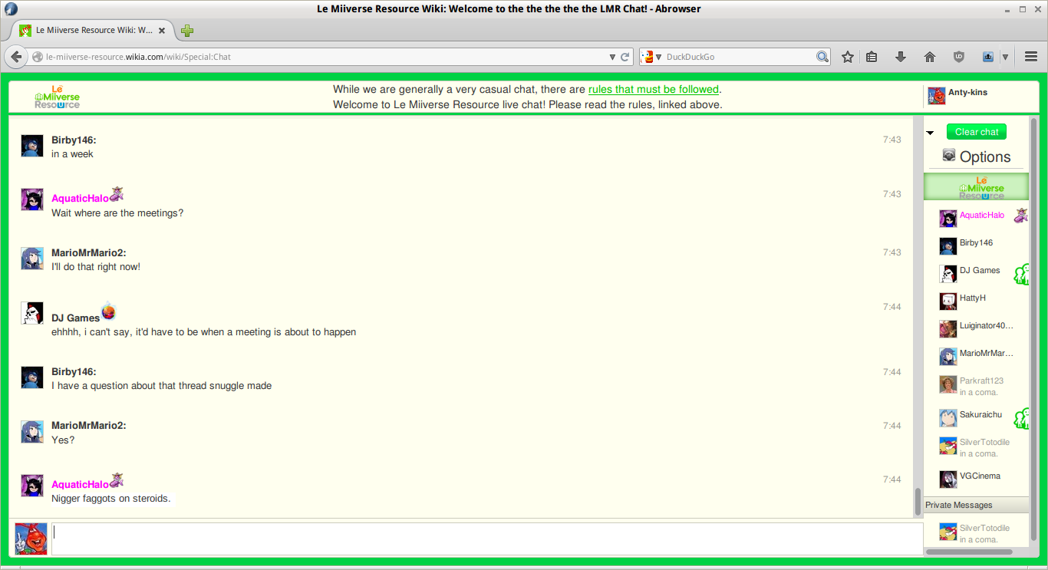Image resolution: width=1048 pixels, height=570 pixels.
Task: Click AquaticHalo's avatar in the user list
Action: (948, 219)
